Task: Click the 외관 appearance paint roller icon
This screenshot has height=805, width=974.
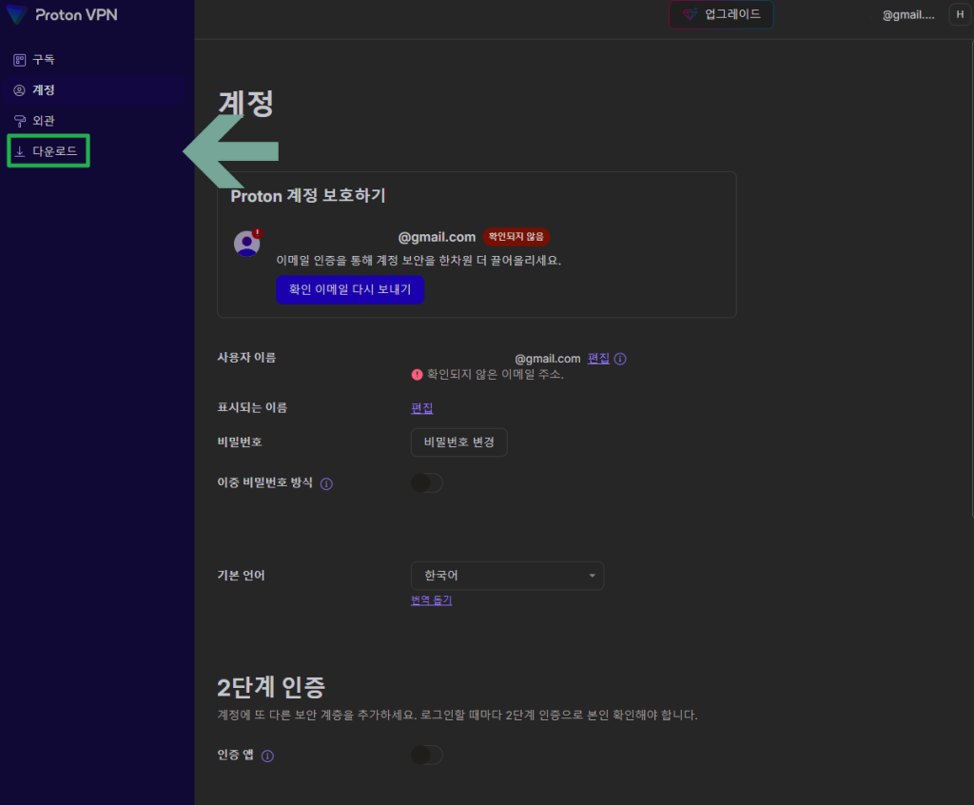Action: [19, 121]
